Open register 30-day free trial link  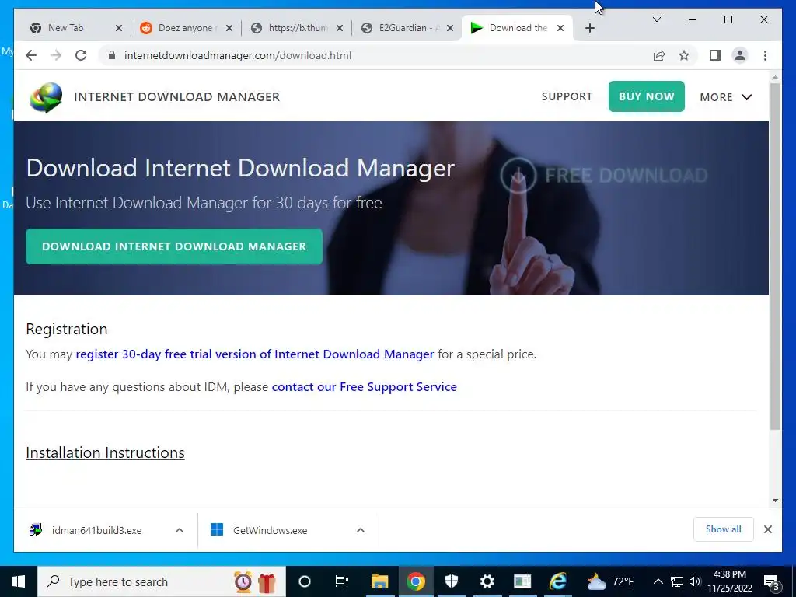[255, 354]
